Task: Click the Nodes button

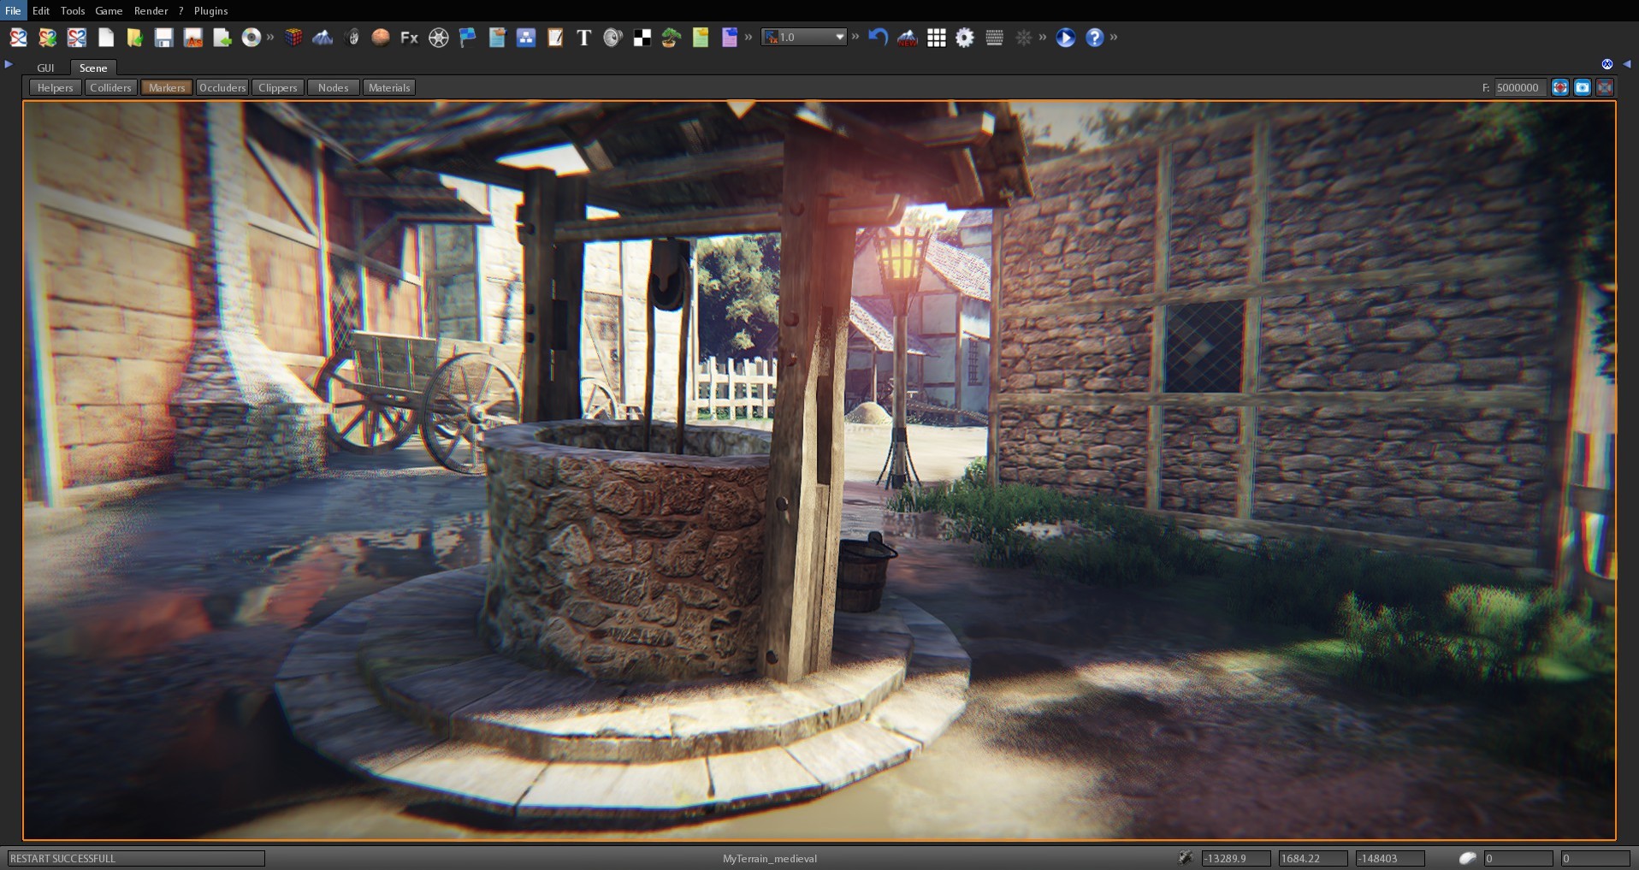Action: point(333,87)
